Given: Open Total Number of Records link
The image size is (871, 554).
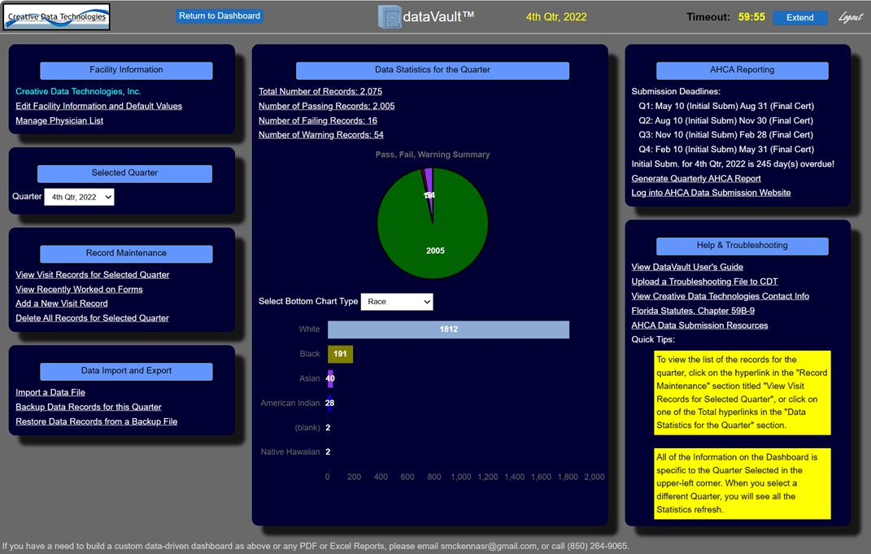Looking at the screenshot, I should [x=320, y=92].
